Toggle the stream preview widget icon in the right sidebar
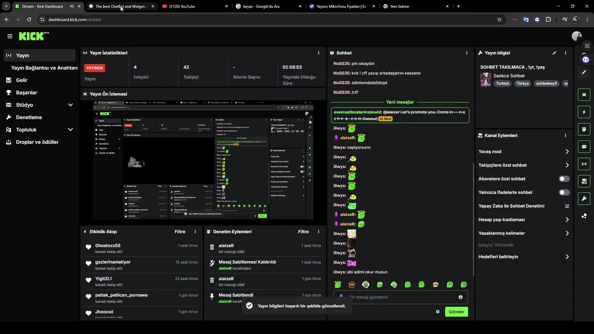594x334 pixels. coord(584,94)
